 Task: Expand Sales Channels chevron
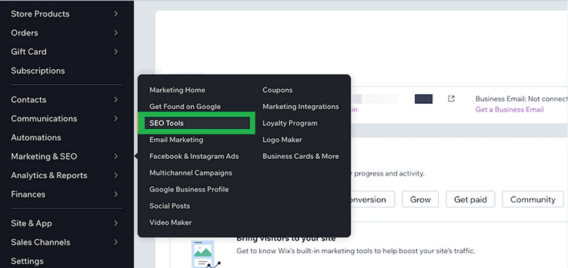coord(115,242)
